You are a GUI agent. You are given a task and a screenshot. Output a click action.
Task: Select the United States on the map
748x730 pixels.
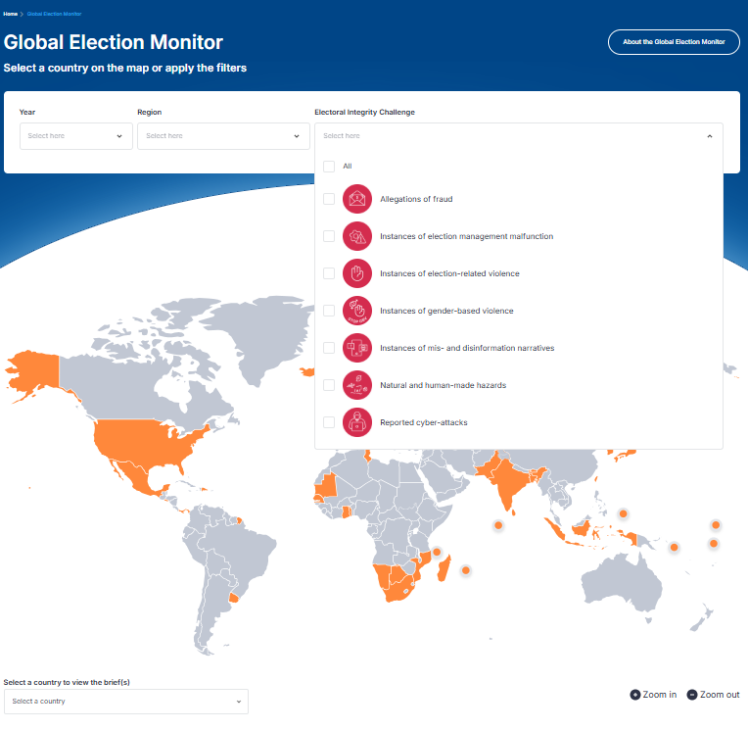pyautogui.click(x=143, y=442)
